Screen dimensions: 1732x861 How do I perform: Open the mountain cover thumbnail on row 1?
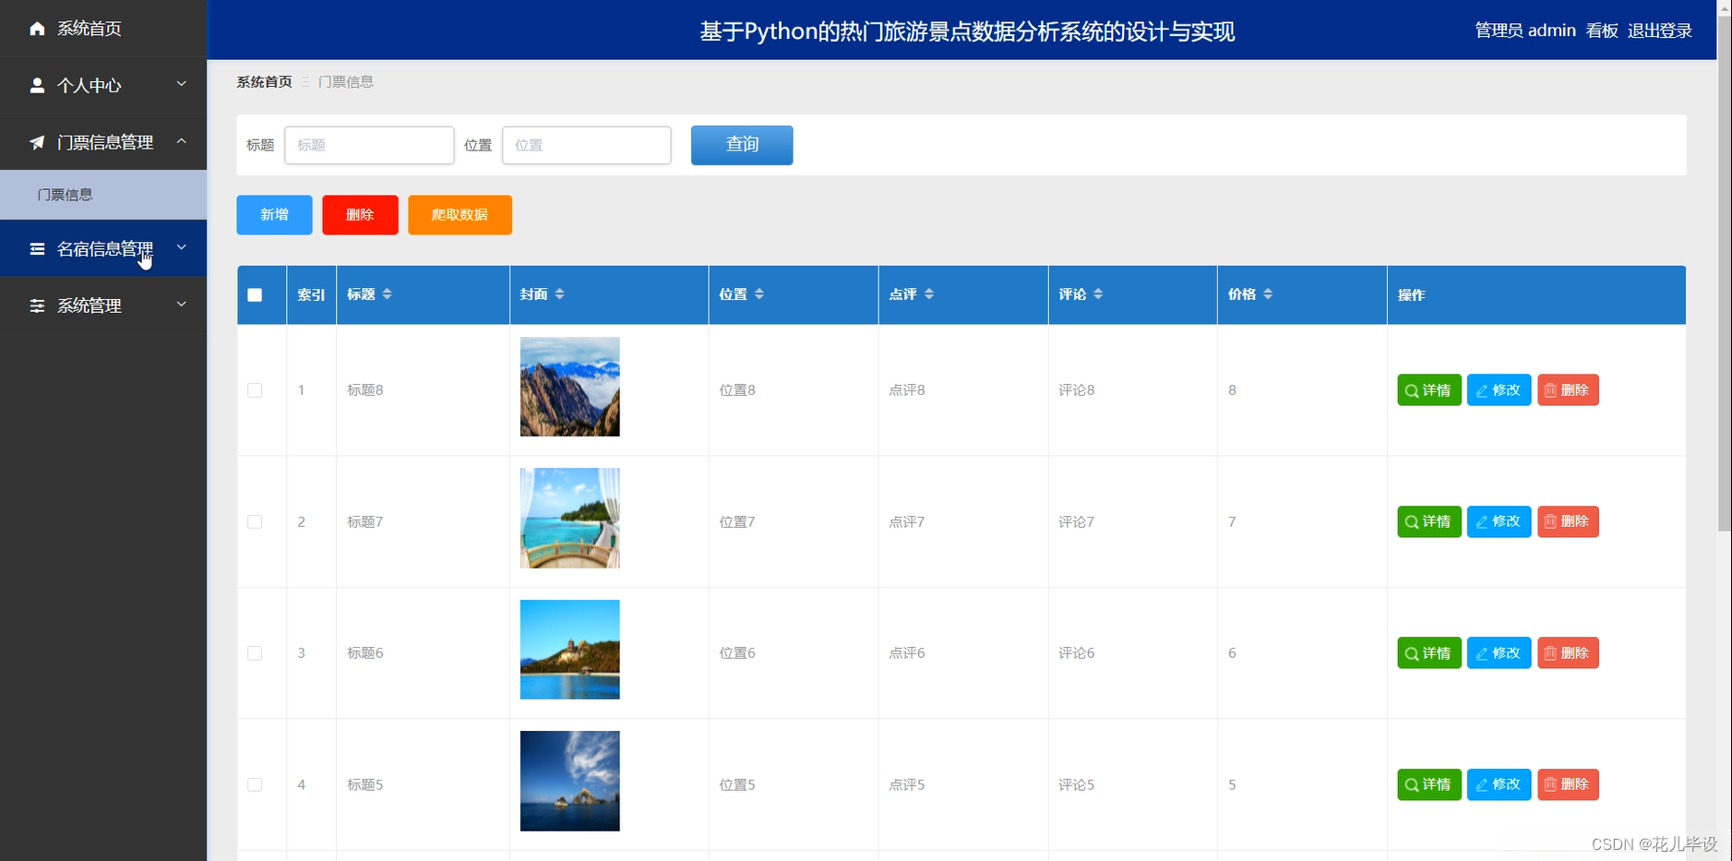tap(568, 387)
